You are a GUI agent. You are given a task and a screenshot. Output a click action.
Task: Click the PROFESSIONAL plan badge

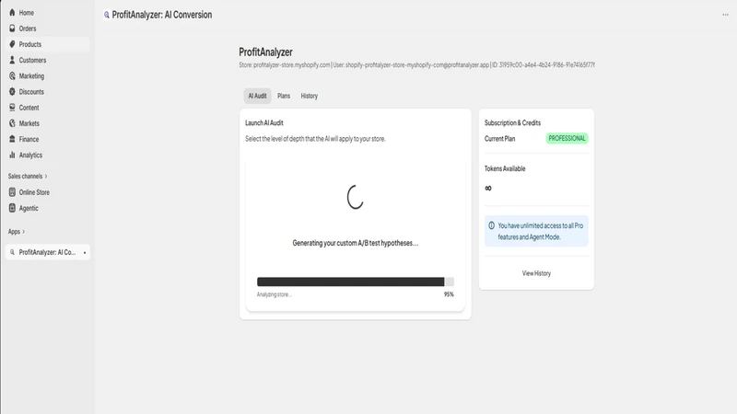pyautogui.click(x=567, y=139)
